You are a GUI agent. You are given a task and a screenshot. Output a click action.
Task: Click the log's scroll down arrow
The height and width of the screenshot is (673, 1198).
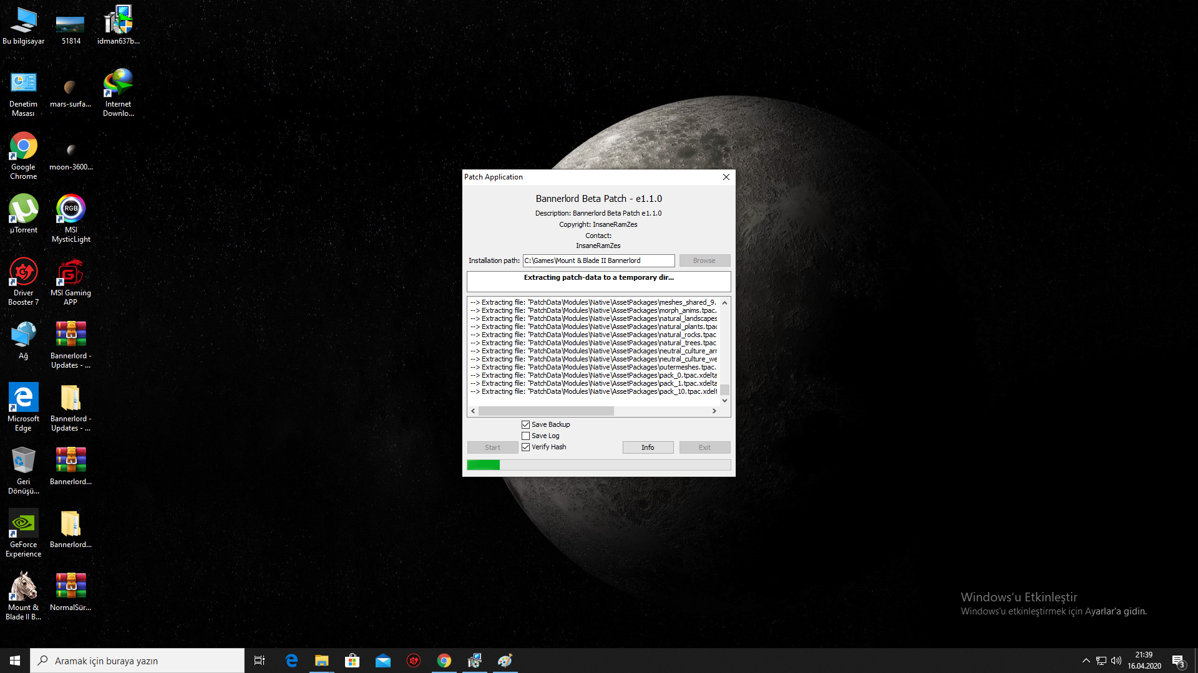point(725,401)
